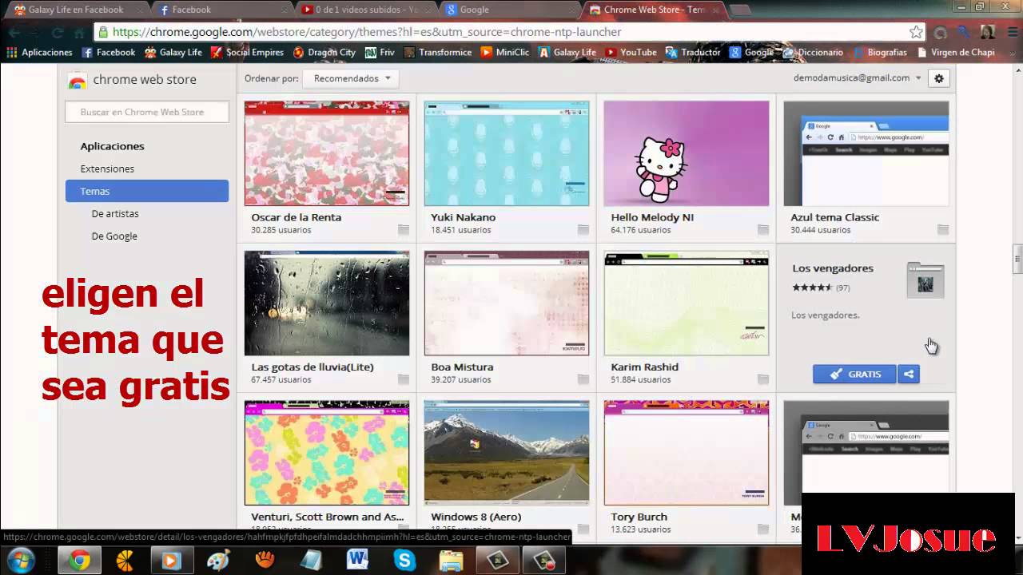Click the page vertical scrollbar thumb
The image size is (1023, 575).
coord(1017,260)
